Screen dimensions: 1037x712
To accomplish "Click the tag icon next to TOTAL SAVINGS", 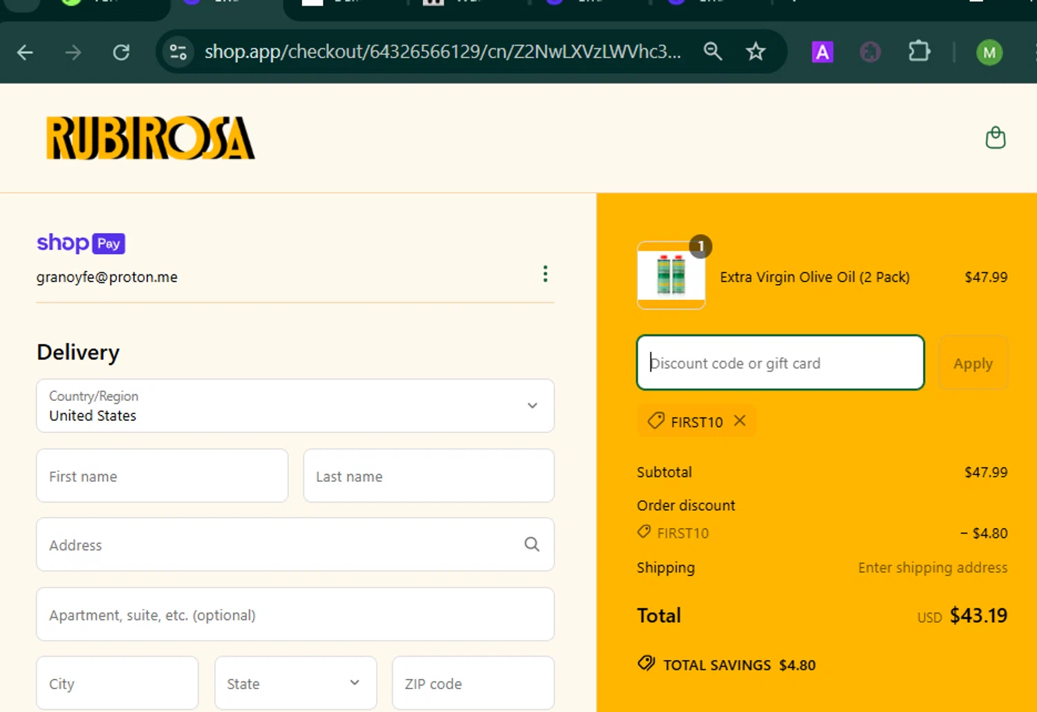I will [646, 664].
